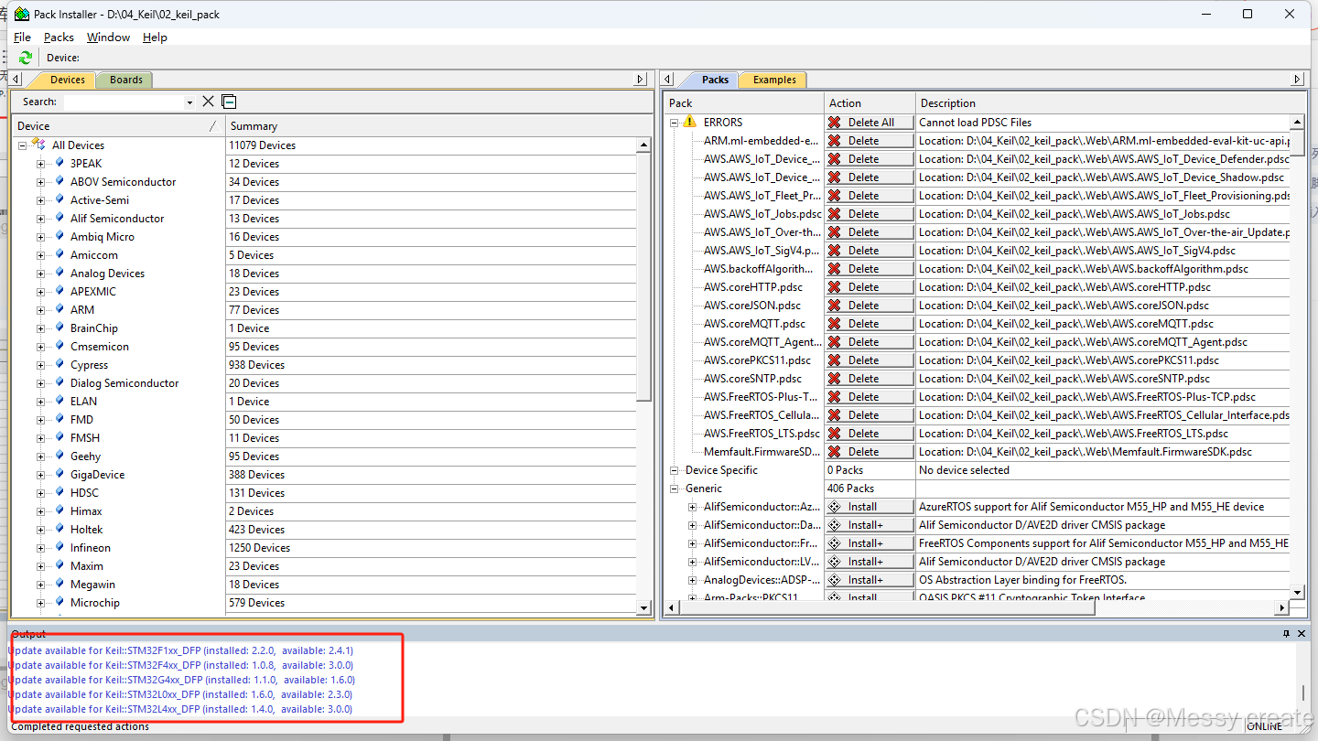Screen dimensions: 1318x741
Task: Collapse the All Devices tree node
Action: [x=22, y=145]
